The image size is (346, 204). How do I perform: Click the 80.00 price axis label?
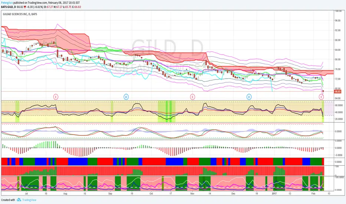[x=337, y=59]
